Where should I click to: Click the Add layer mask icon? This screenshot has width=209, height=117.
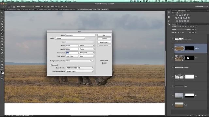tap(193, 116)
